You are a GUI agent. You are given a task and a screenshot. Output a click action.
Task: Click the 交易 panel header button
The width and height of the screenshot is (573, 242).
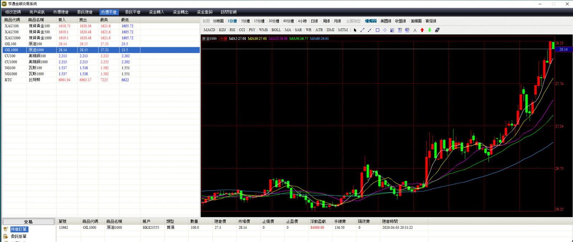click(x=28, y=222)
